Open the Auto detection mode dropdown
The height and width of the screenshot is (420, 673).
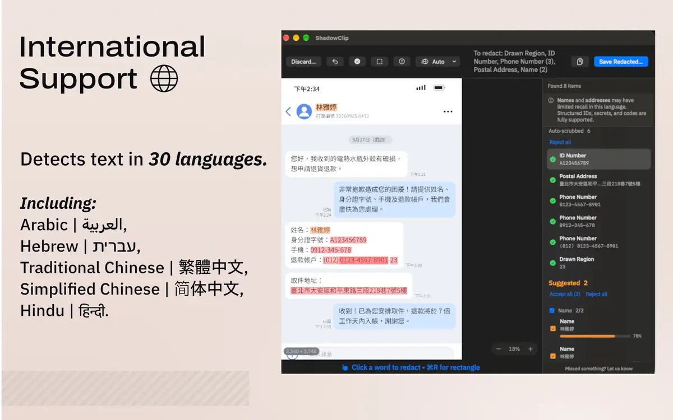(439, 62)
